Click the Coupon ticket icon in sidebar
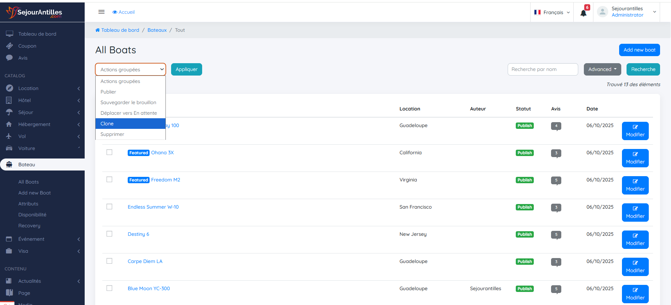Viewport: 671px width, 305px height. pos(10,46)
